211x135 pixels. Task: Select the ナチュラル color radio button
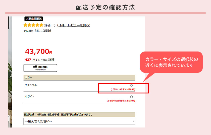pos(131,85)
